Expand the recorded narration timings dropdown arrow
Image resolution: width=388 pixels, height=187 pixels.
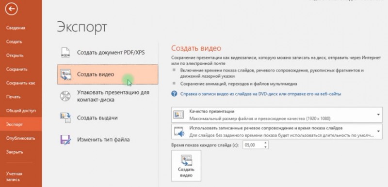point(378,131)
